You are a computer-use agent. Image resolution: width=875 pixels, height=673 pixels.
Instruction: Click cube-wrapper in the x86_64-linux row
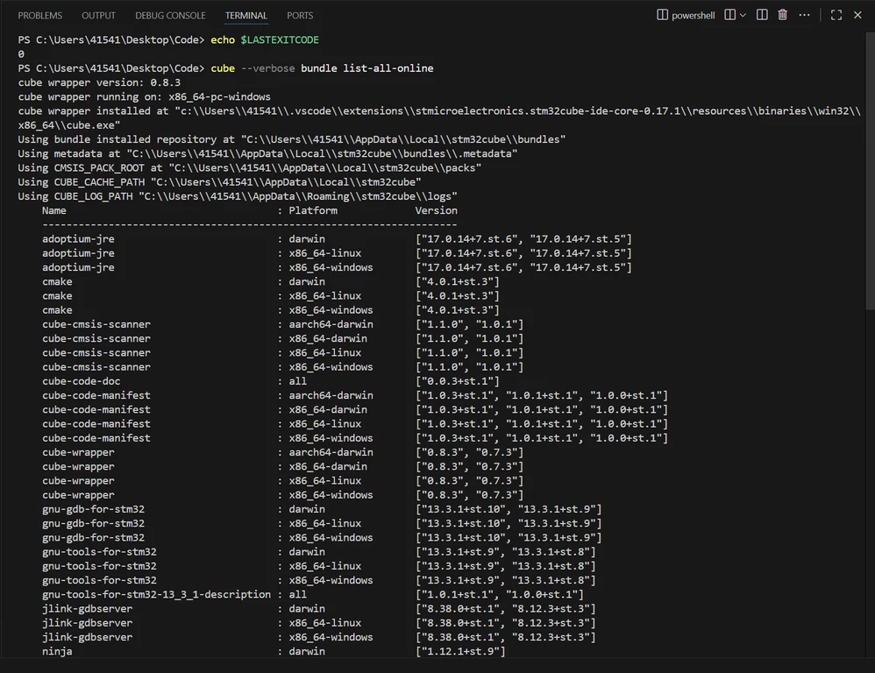(x=78, y=480)
